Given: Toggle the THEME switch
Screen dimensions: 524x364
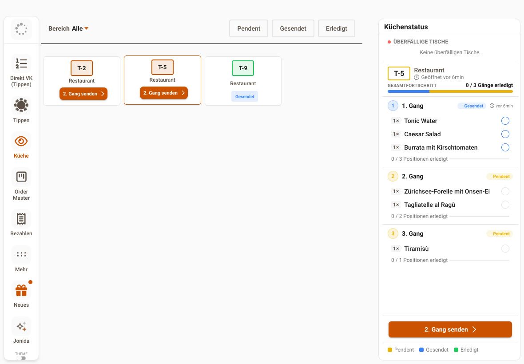Looking at the screenshot, I should click(21, 358).
